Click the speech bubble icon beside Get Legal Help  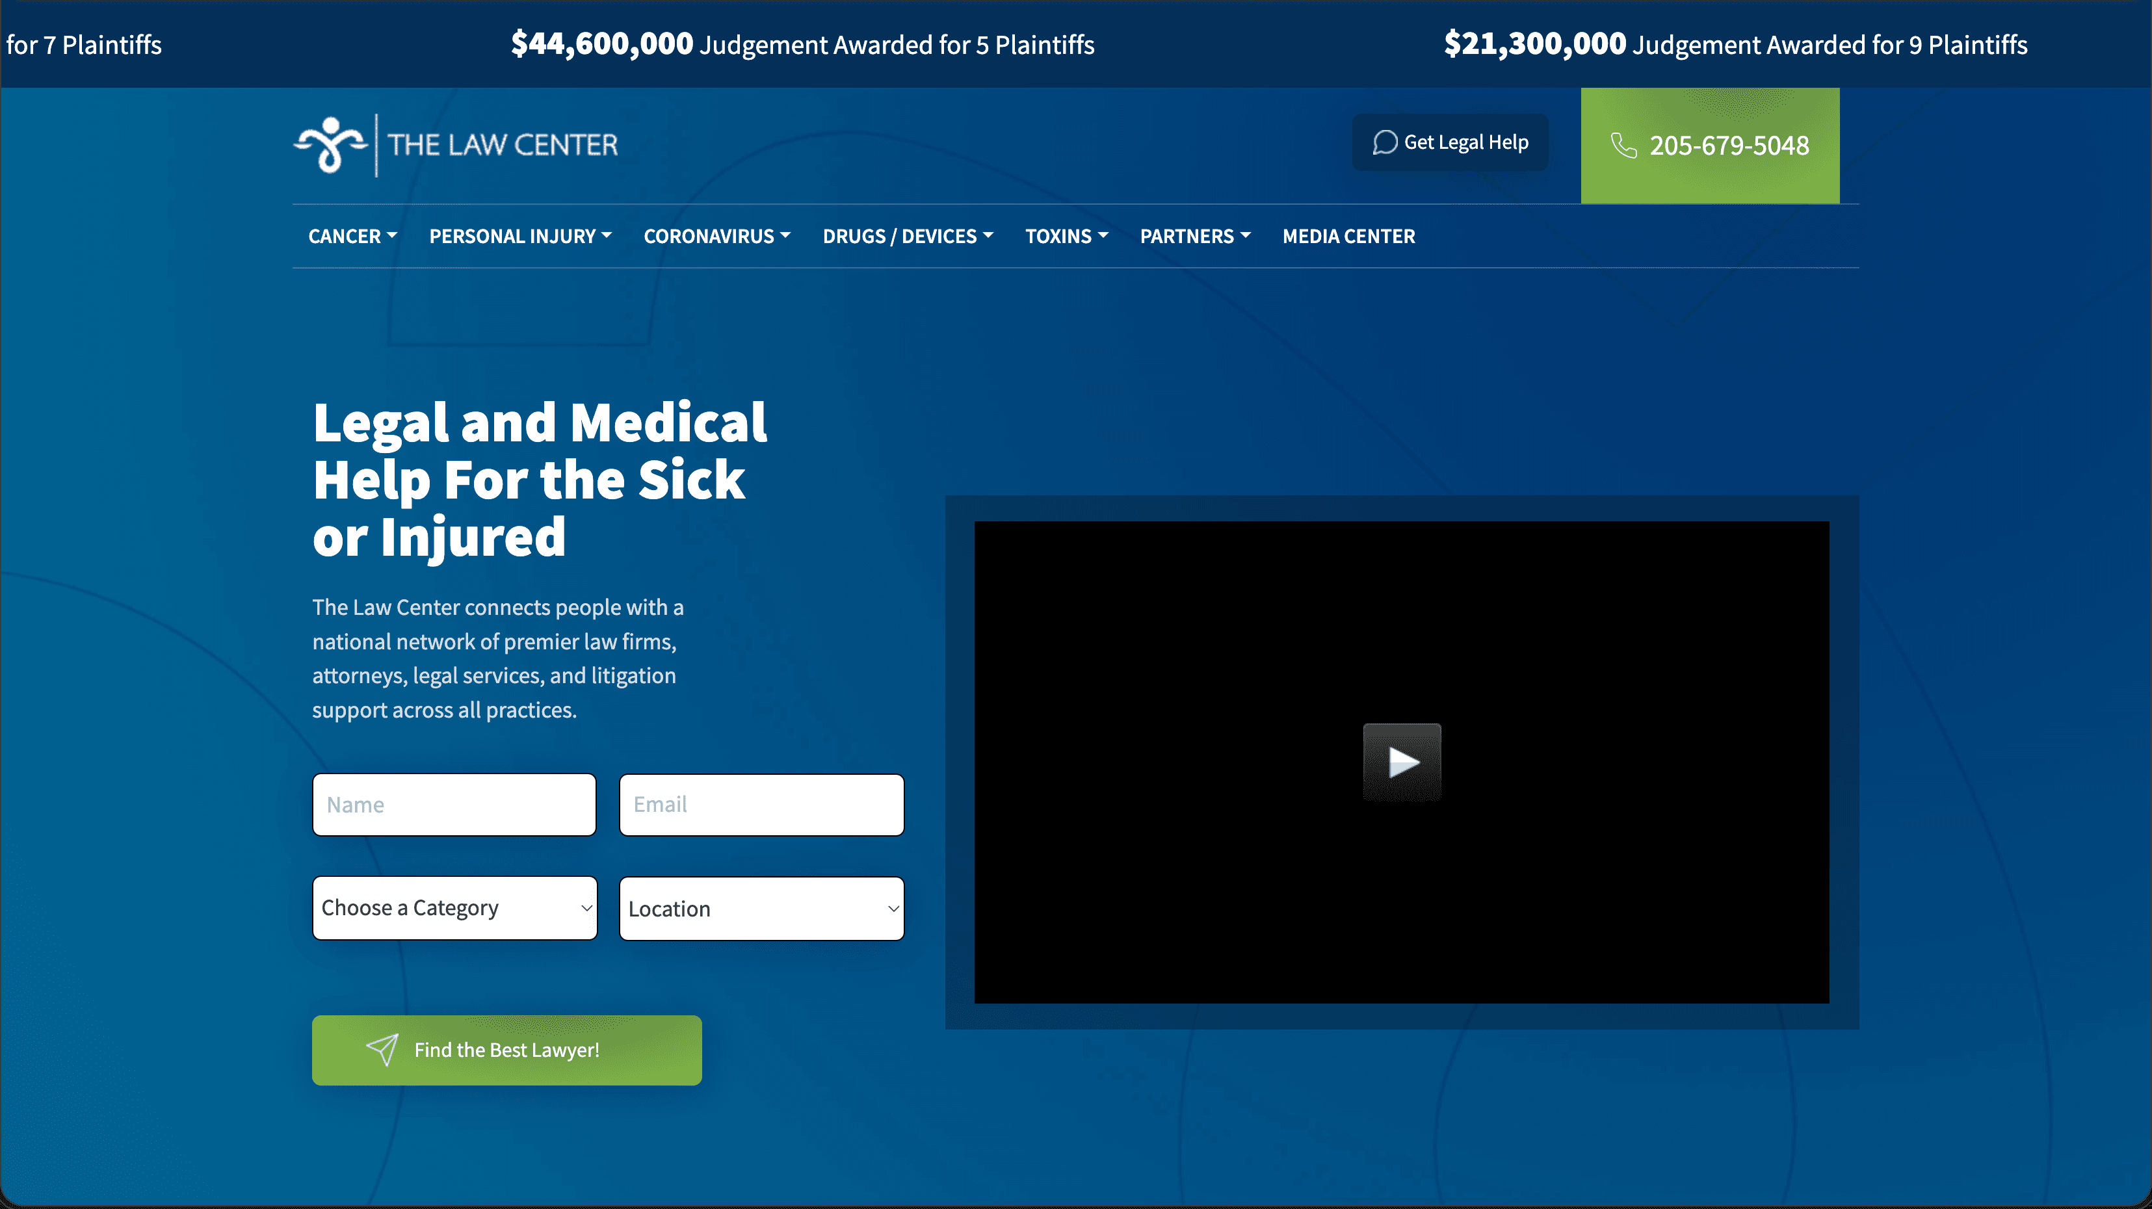(1384, 143)
